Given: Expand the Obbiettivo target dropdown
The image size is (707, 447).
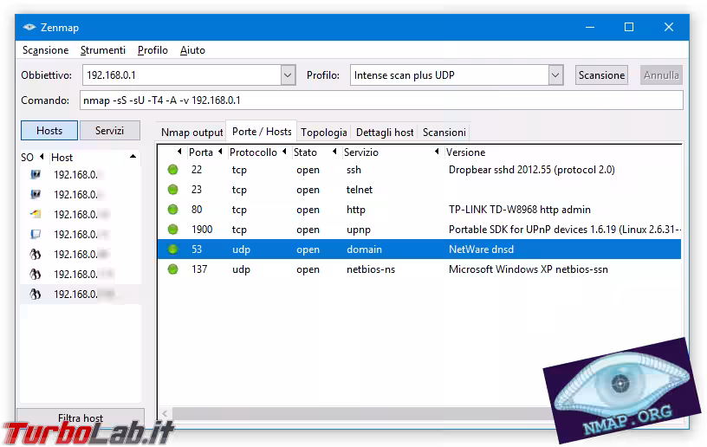Looking at the screenshot, I should coord(289,75).
